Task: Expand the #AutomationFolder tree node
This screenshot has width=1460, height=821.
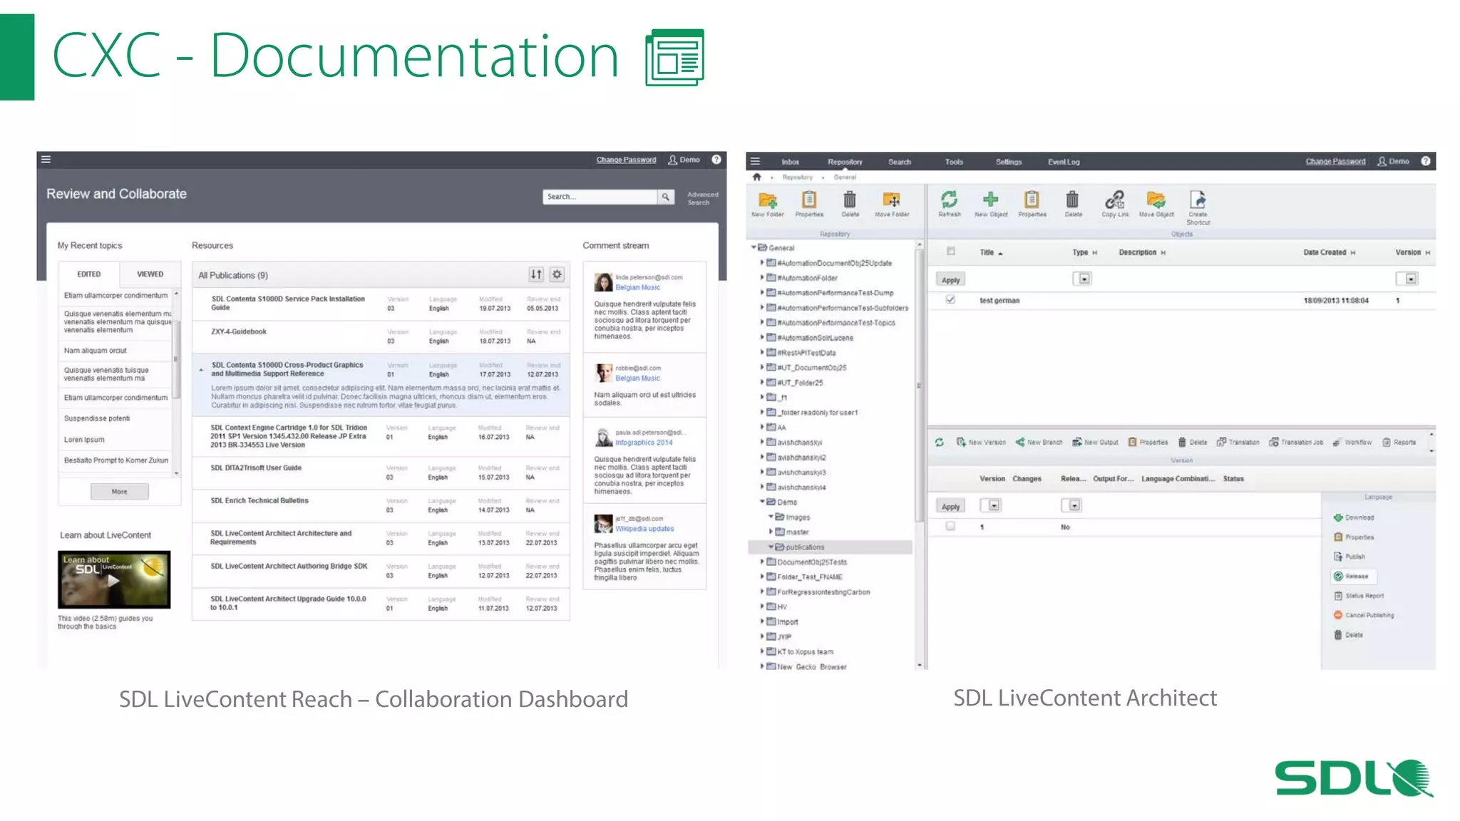Action: (x=762, y=277)
